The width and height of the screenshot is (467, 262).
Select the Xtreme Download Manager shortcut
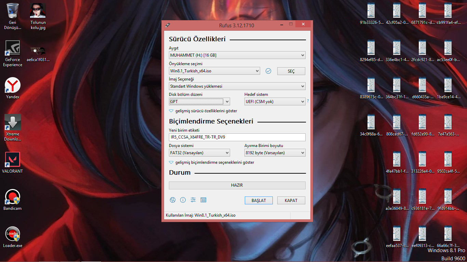click(x=13, y=128)
